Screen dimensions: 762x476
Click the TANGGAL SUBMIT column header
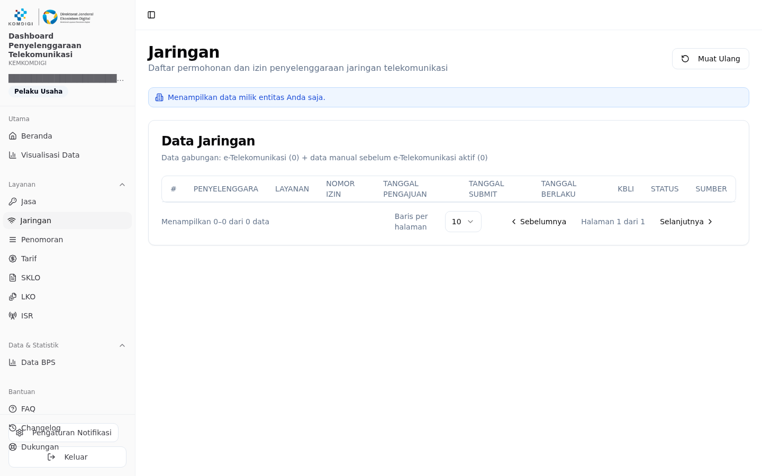(486, 189)
